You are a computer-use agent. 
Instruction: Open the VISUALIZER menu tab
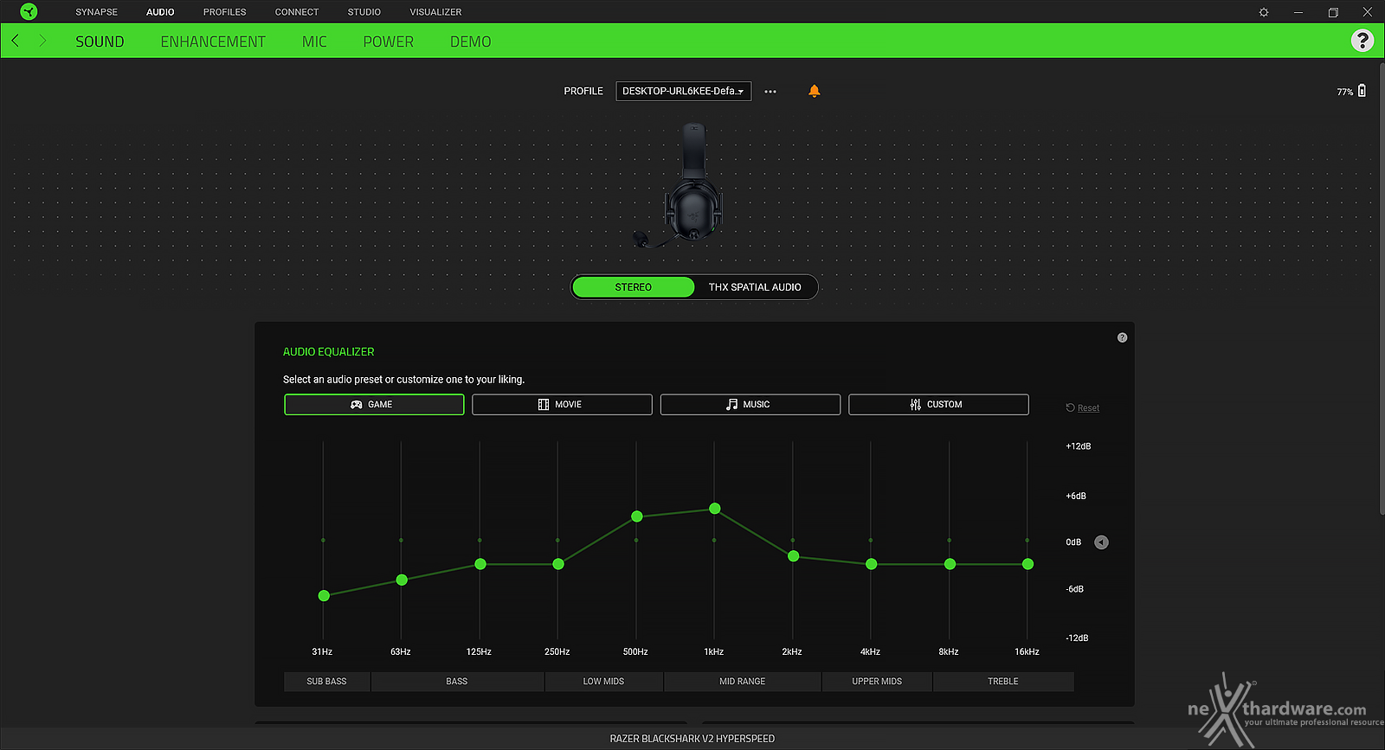(435, 12)
